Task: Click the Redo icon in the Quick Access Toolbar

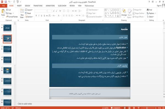Action: click(x=14, y=2)
